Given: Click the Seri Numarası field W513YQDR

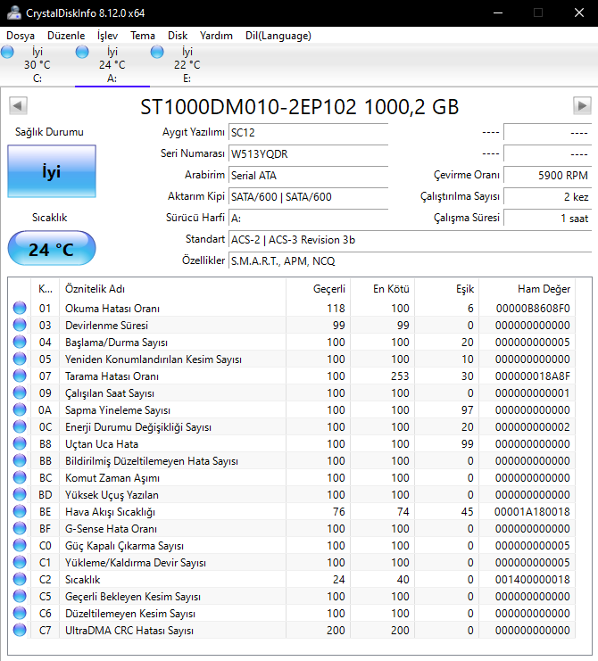Looking at the screenshot, I should click(x=308, y=153).
